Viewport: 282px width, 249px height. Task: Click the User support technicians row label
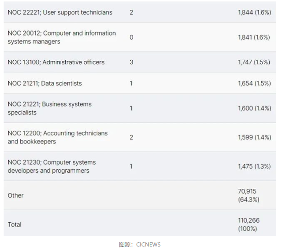[60, 12]
